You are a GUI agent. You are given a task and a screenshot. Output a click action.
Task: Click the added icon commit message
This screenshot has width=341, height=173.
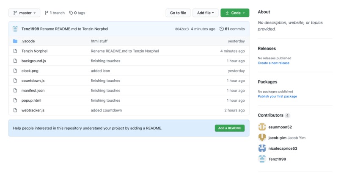point(100,70)
